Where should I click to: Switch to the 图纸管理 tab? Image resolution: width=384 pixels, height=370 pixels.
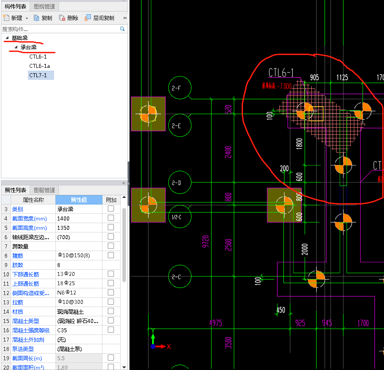[x=44, y=6]
